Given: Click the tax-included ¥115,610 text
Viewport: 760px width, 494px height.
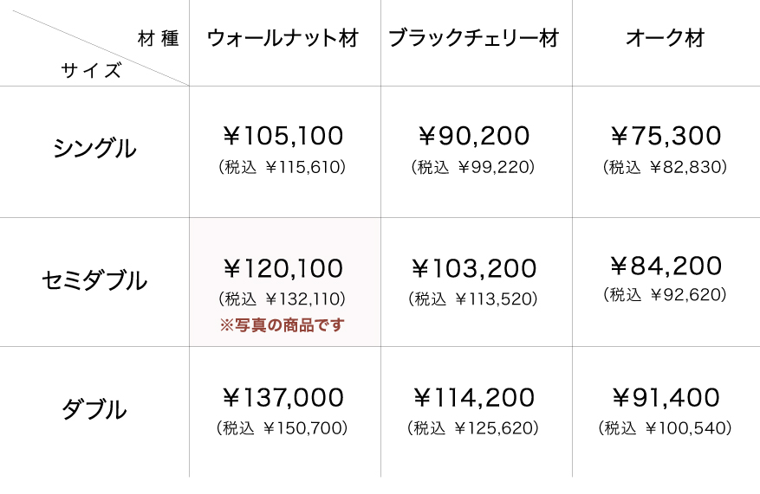Looking at the screenshot, I should pyautogui.click(x=283, y=167).
